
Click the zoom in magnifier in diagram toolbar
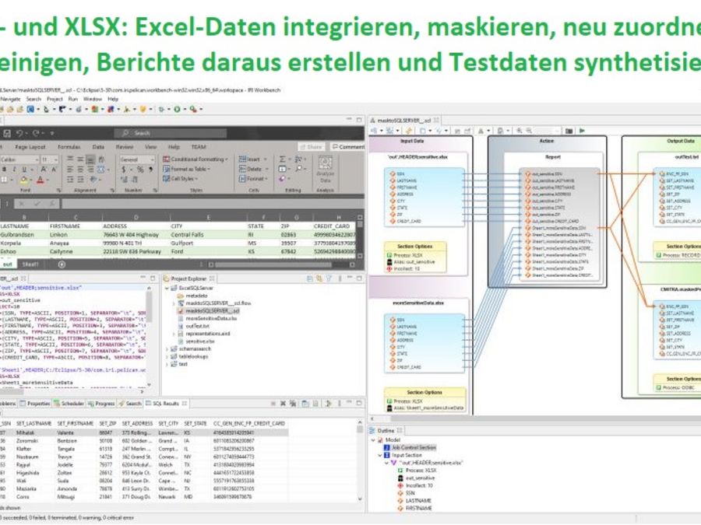pos(520,131)
